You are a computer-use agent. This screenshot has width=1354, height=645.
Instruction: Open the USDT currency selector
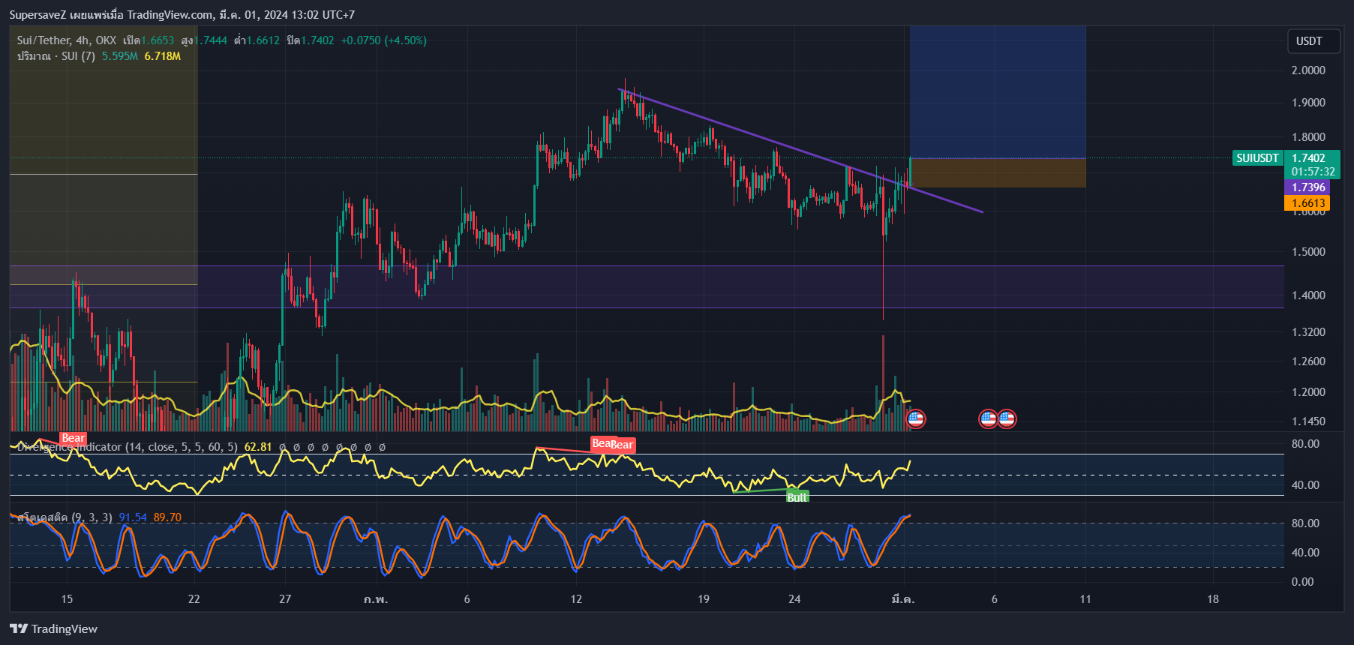1313,41
